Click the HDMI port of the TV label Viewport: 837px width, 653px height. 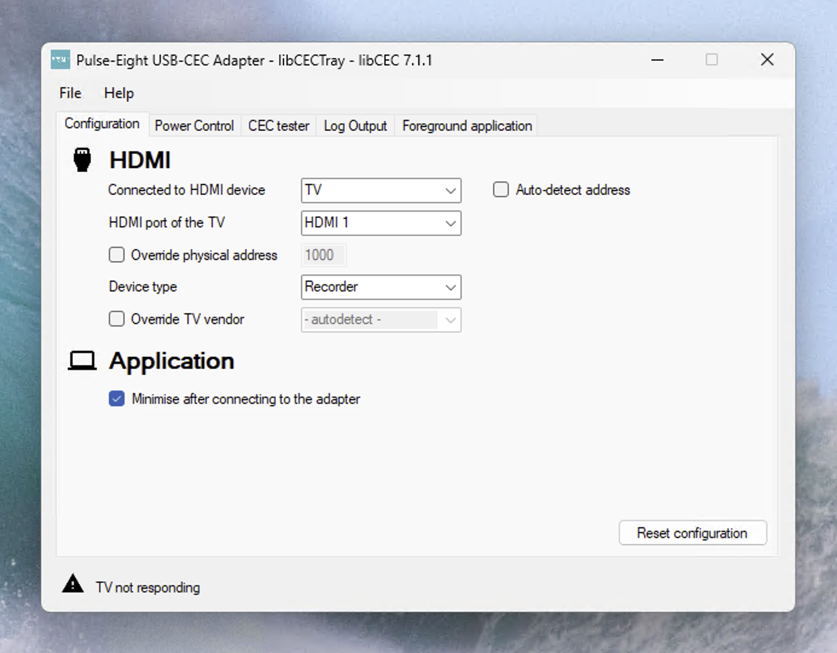pos(167,223)
